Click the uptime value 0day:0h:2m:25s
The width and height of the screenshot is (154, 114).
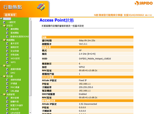coord(87,40)
